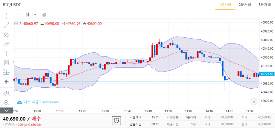The image size is (275, 128).
Task: Open the alarm clock icon
Action: (x=116, y=120)
